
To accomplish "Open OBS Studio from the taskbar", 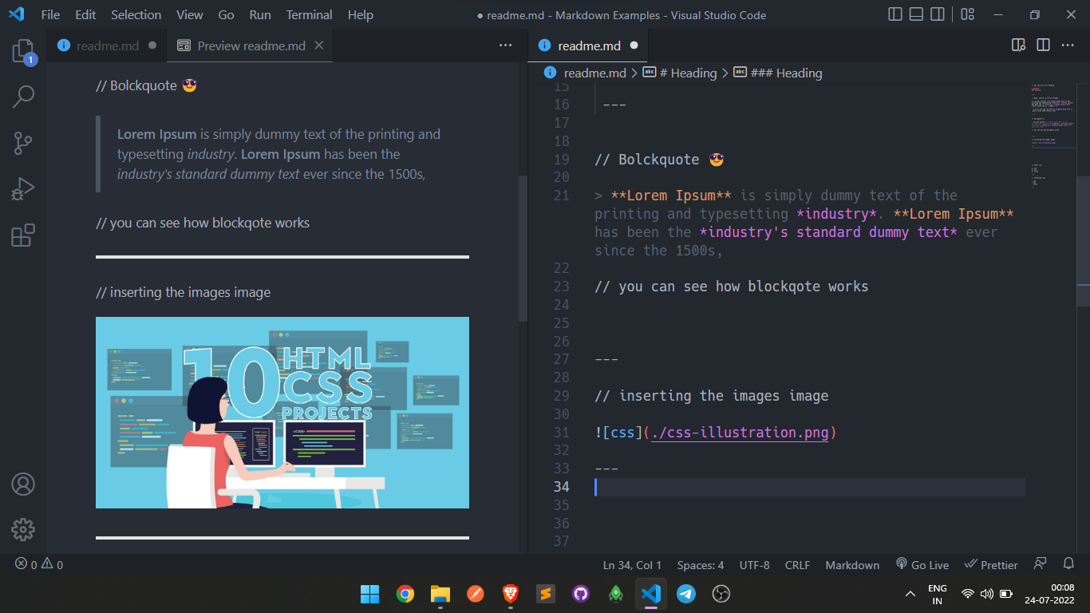I will 721,594.
